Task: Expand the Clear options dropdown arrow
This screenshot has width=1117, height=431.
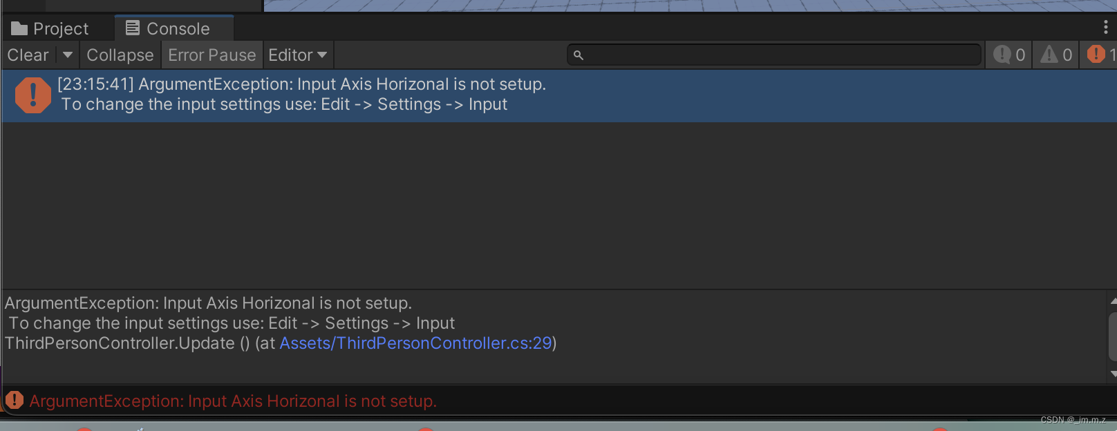Action: (x=68, y=55)
